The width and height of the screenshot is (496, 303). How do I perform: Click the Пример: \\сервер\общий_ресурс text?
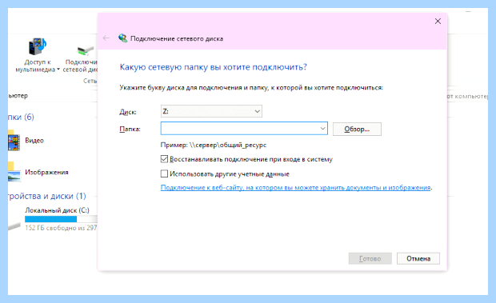pyautogui.click(x=214, y=145)
